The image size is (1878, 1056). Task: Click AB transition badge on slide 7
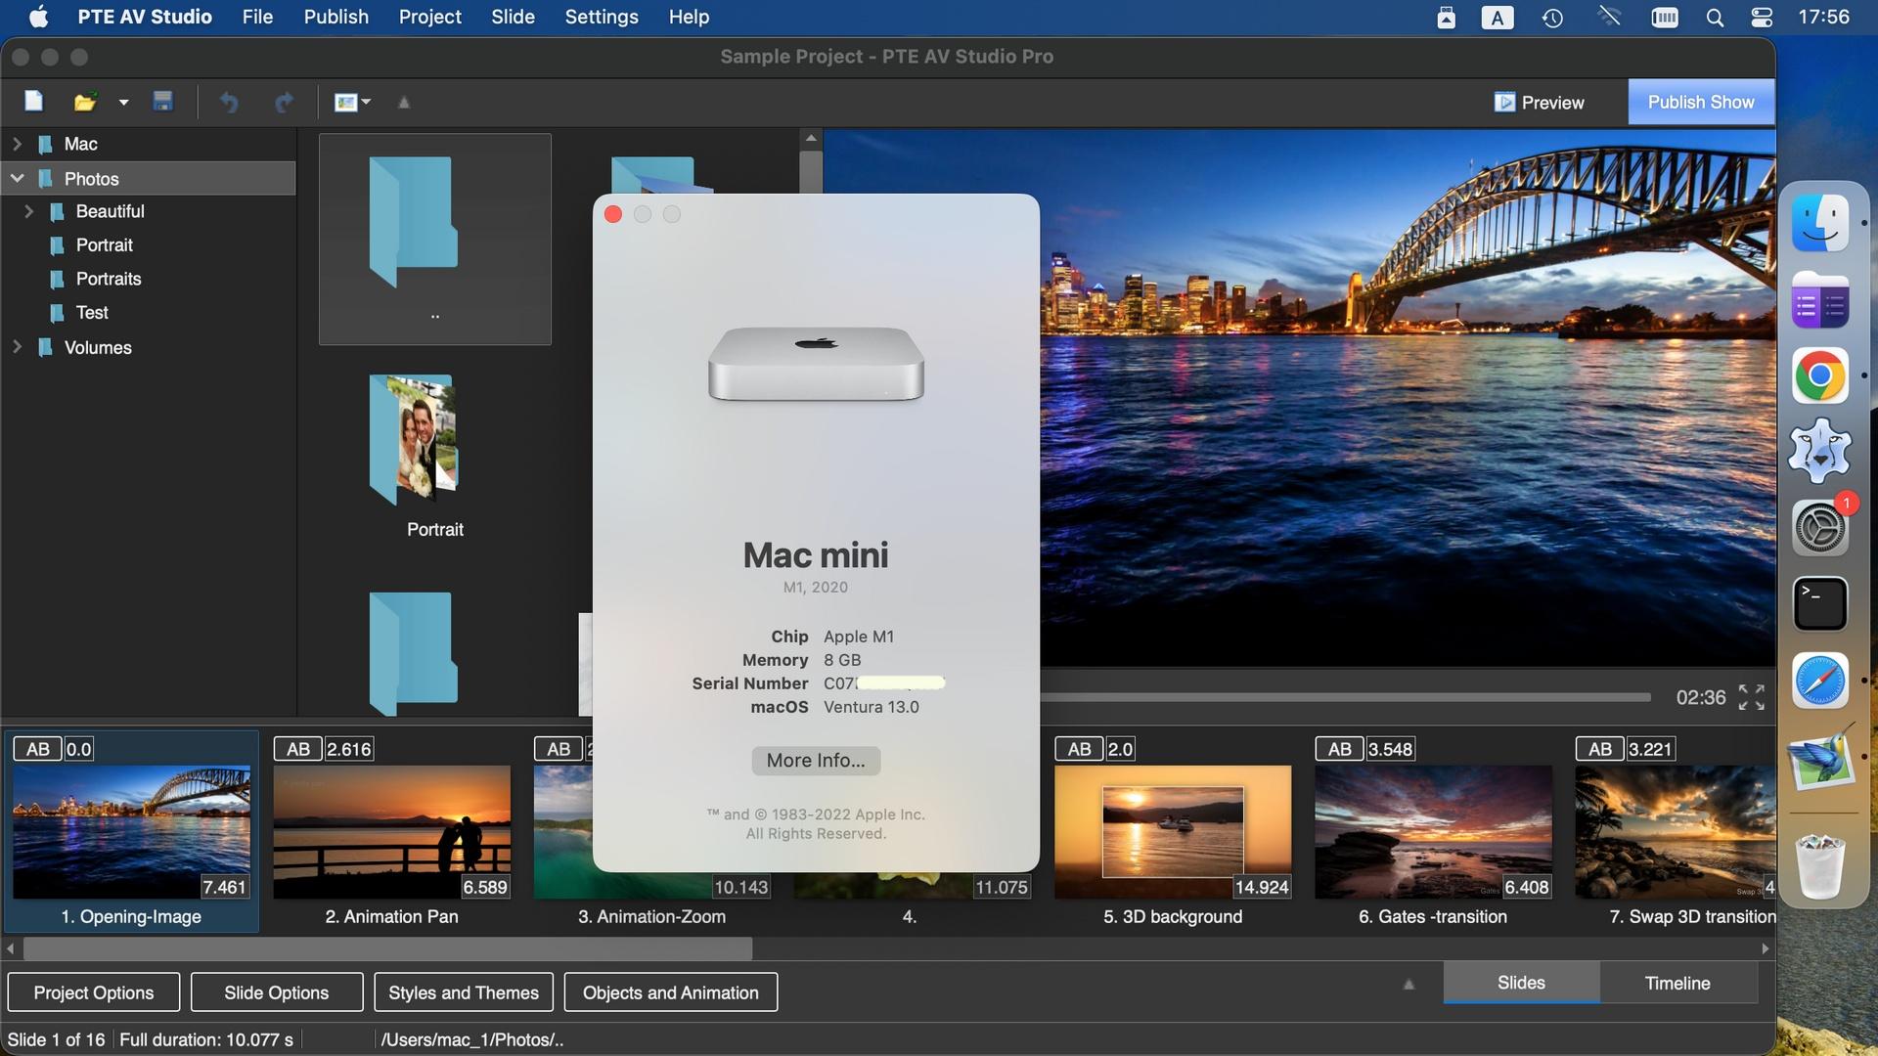point(1599,749)
